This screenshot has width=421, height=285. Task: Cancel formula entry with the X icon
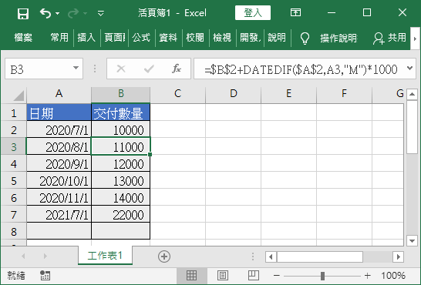(121, 69)
